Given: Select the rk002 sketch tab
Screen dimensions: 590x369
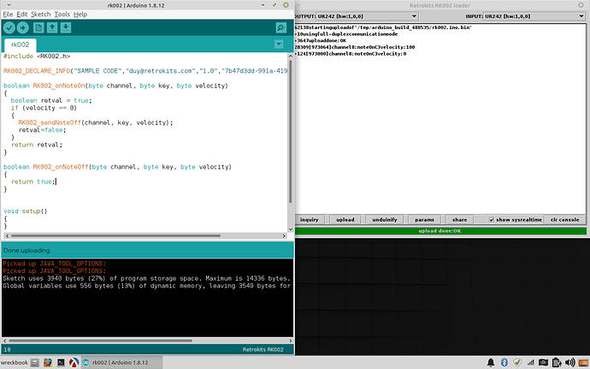Looking at the screenshot, I should [x=20, y=45].
